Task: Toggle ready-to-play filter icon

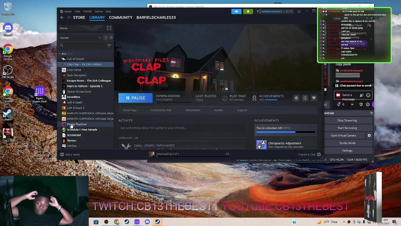Action: tap(111, 38)
